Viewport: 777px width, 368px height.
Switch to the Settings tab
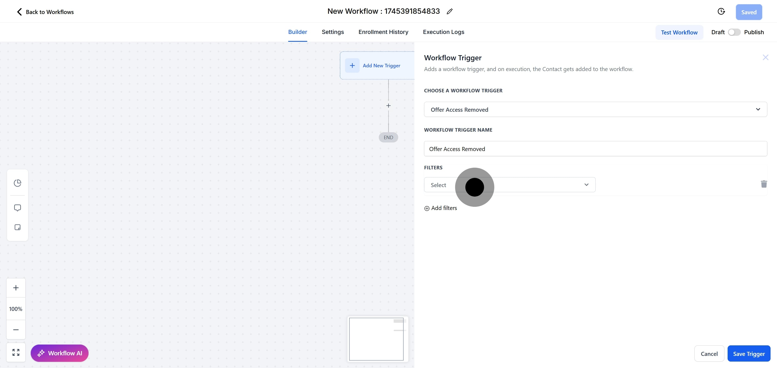332,32
